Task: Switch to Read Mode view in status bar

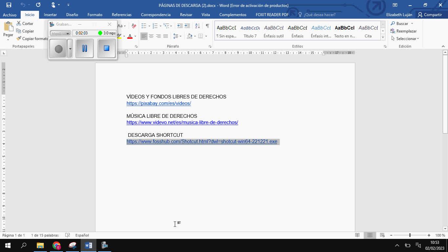Action: tap(357, 235)
